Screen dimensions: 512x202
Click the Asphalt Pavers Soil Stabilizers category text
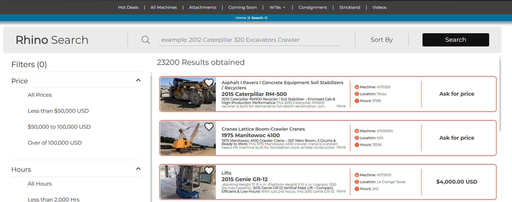tap(282, 85)
